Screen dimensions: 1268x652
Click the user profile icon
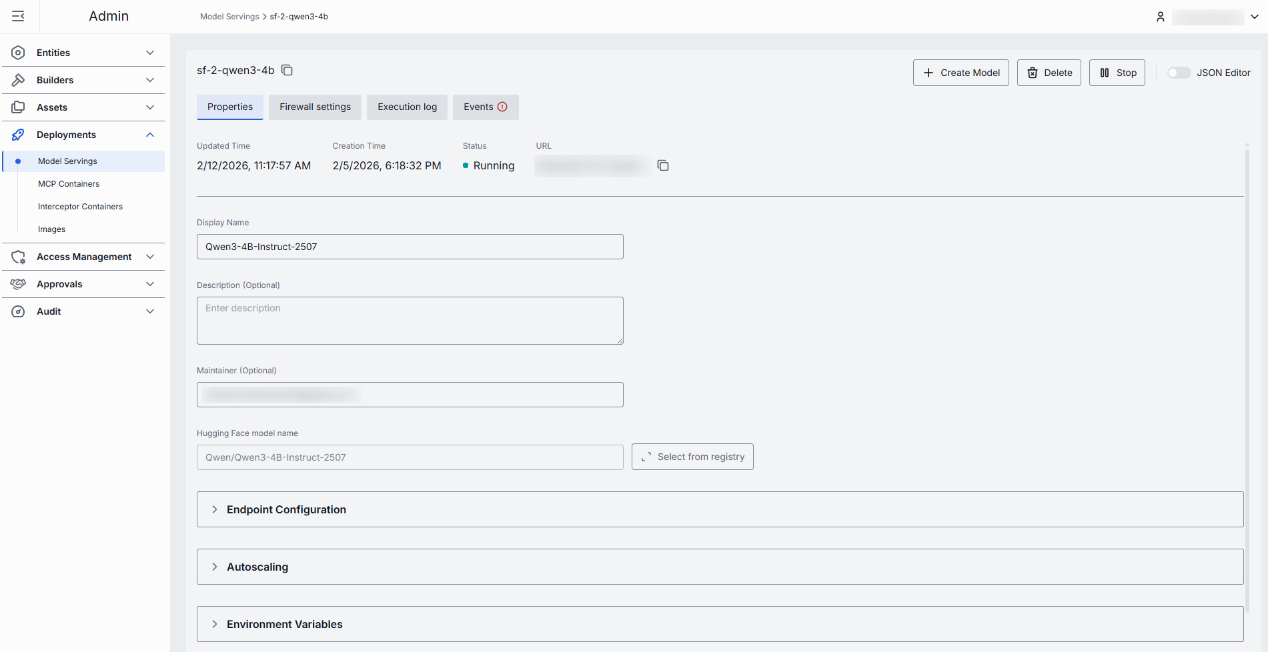[x=1160, y=17]
